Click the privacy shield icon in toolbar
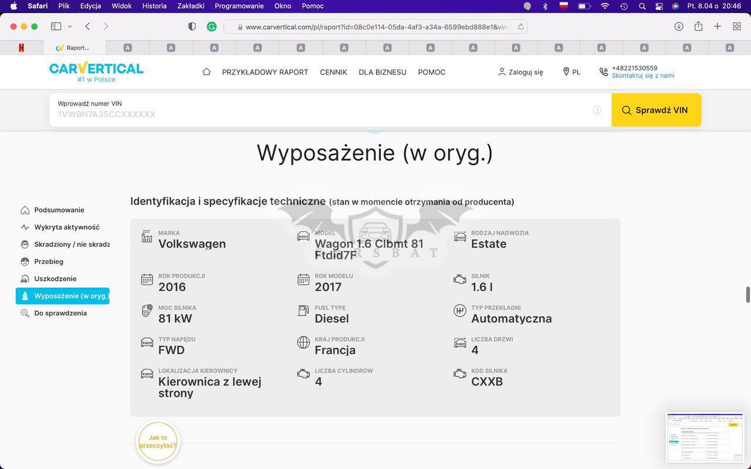Viewport: 751px width, 469px height. pyautogui.click(x=192, y=26)
